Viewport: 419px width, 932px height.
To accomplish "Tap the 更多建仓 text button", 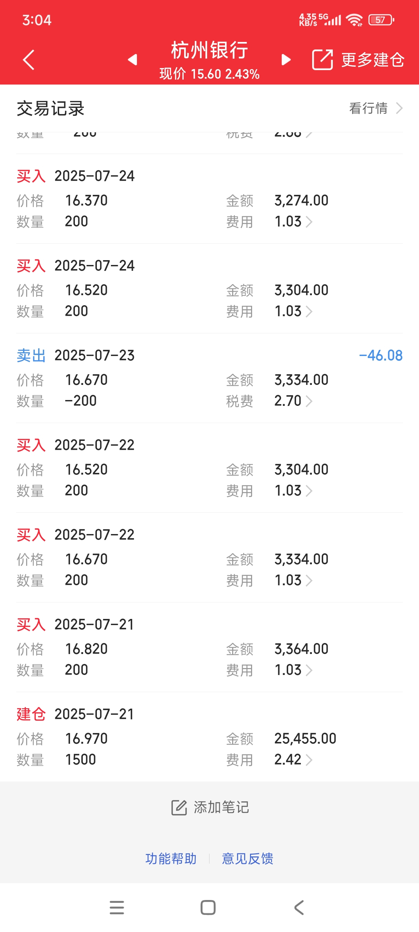I will [x=373, y=60].
